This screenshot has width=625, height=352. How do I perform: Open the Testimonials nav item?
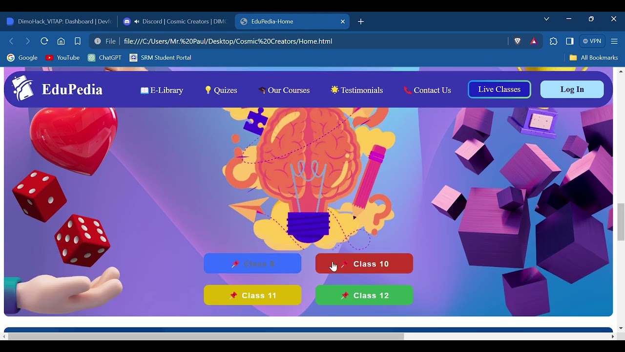357,90
